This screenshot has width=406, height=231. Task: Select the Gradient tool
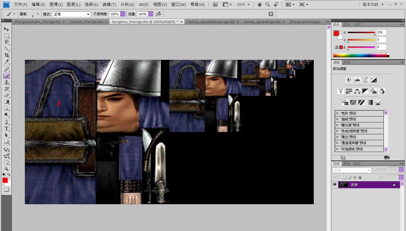click(x=6, y=102)
